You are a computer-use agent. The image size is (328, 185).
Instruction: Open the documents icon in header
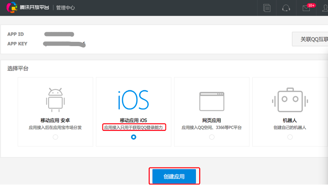(266, 8)
